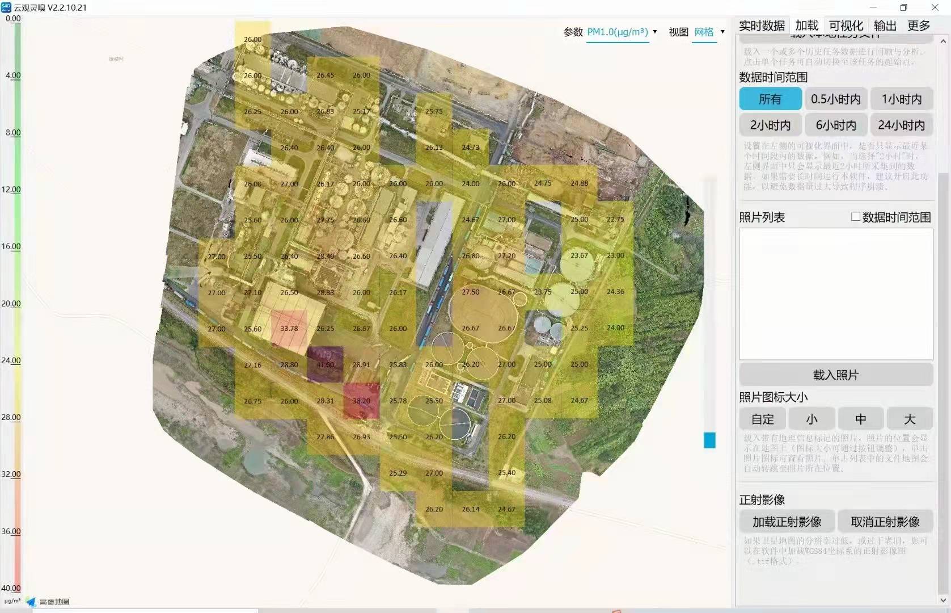Click the blue navigation arrow map icon

[31, 602]
